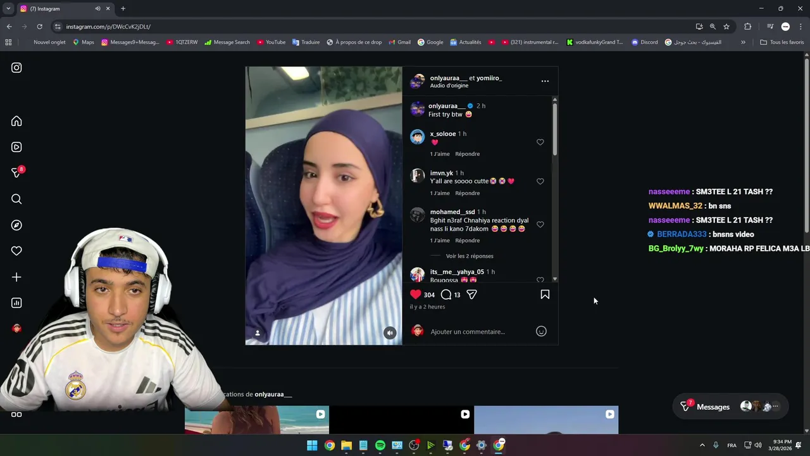This screenshot has height=456, width=810.
Task: Open OBS Studio from the taskbar
Action: click(x=414, y=445)
